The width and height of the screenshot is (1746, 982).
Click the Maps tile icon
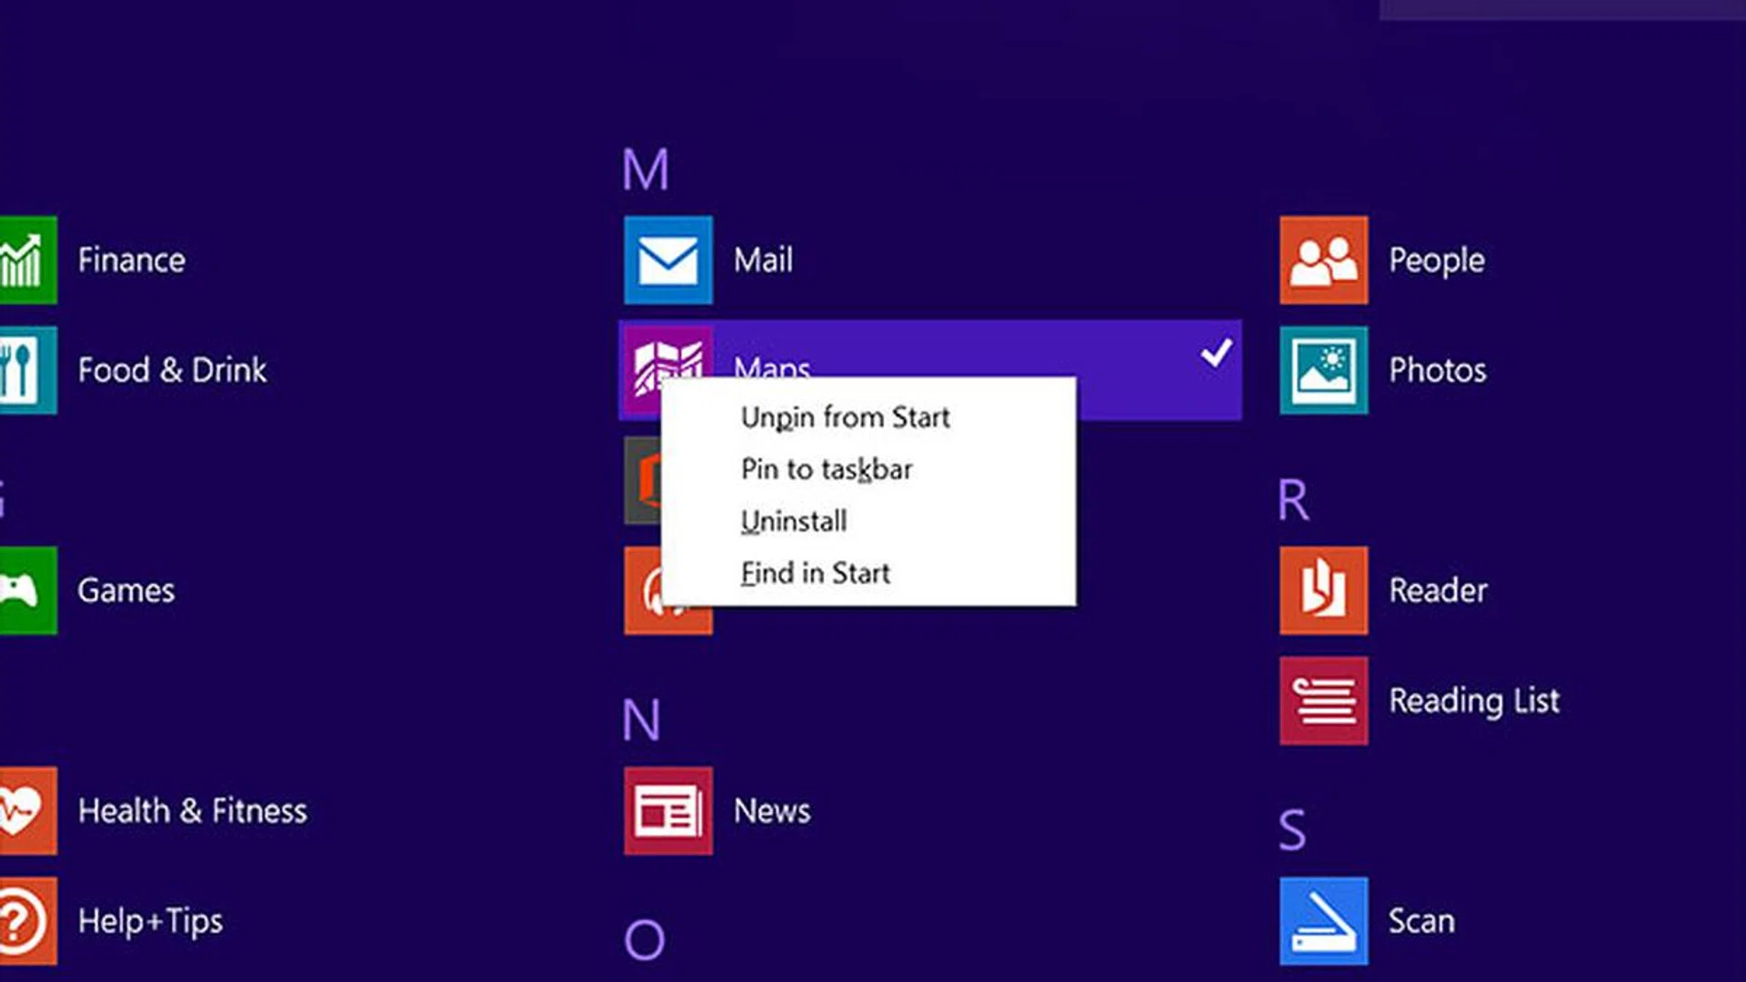[x=667, y=369]
